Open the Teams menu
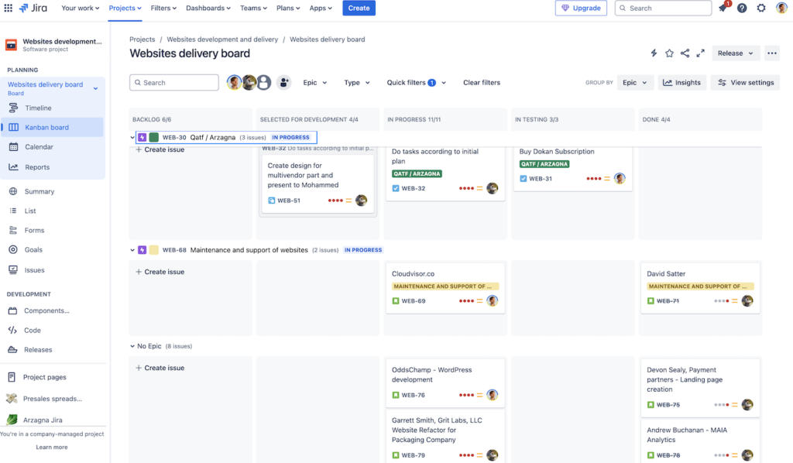Image resolution: width=793 pixels, height=463 pixels. (253, 8)
